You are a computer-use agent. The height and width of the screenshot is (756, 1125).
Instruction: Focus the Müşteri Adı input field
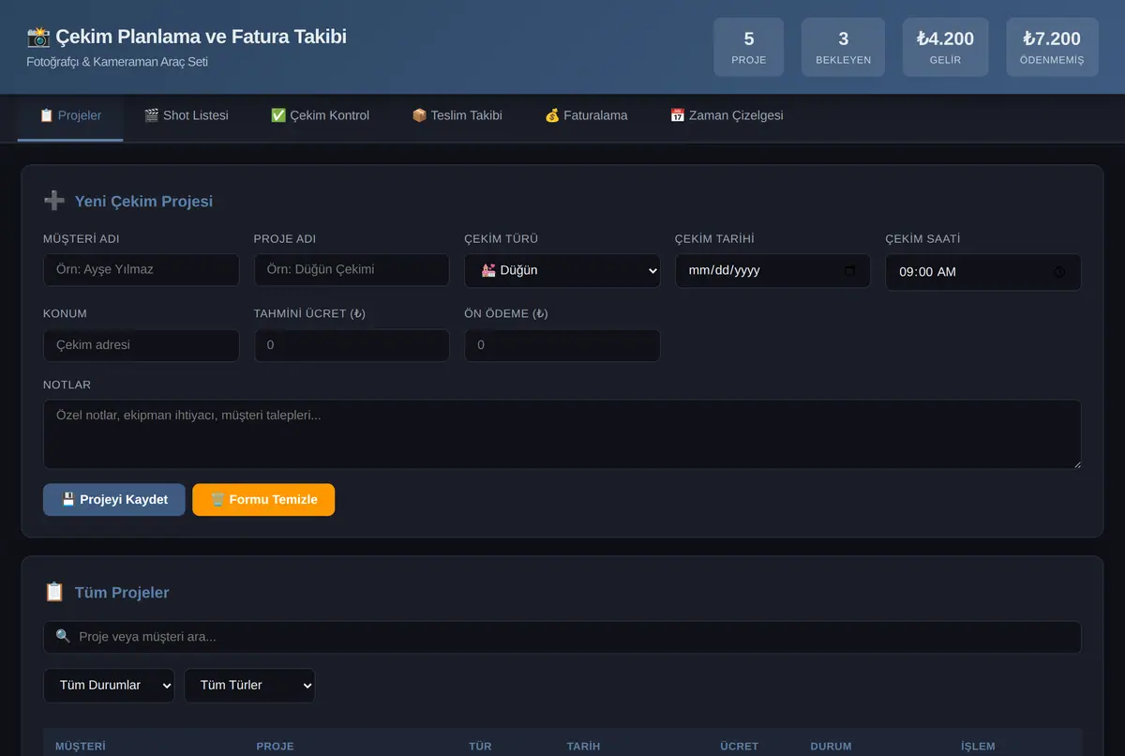tap(142, 270)
